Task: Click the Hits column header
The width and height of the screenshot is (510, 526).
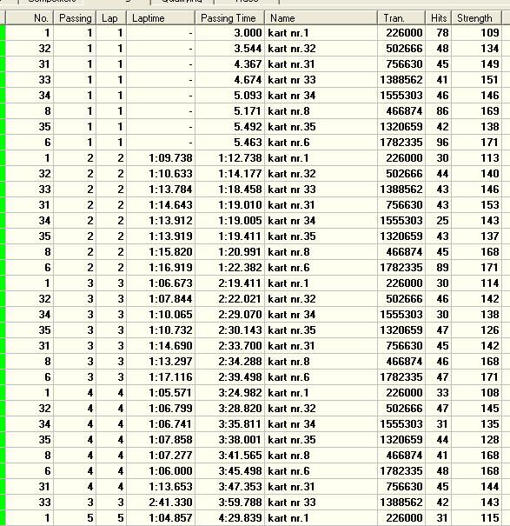Action: coord(439,17)
